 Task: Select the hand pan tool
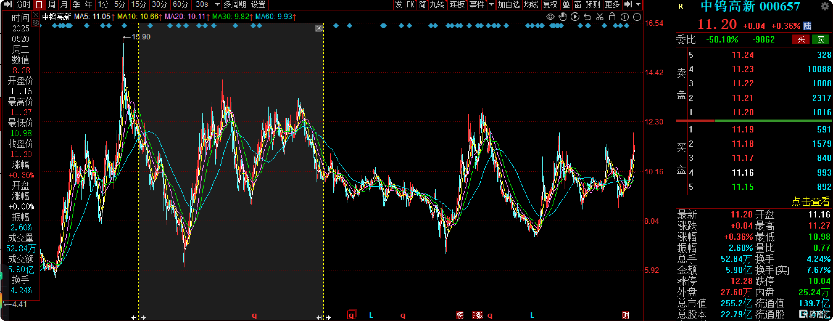click(563, 17)
